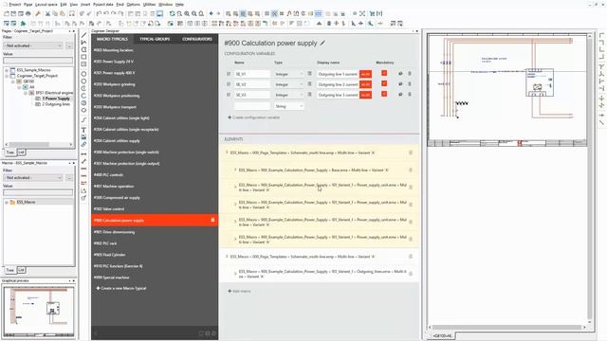This screenshot has height=341, width=607.
Task: Click the drawing area vertical scrollbar
Action: click(x=590, y=178)
